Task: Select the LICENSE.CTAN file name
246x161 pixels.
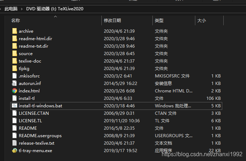Action: [34, 113]
